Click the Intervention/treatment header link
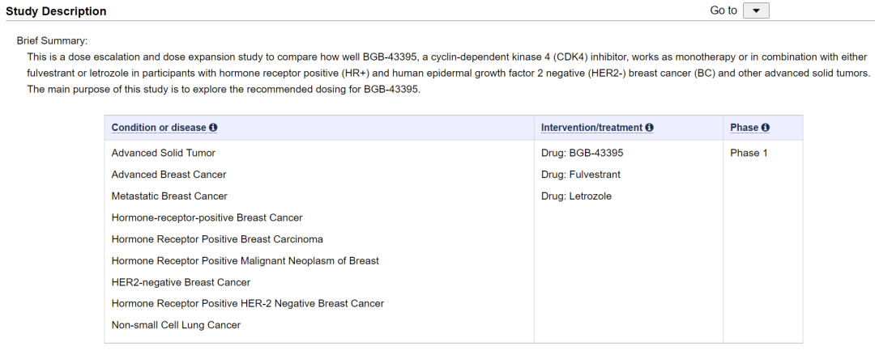Image resolution: width=875 pixels, height=350 pixels. (591, 128)
